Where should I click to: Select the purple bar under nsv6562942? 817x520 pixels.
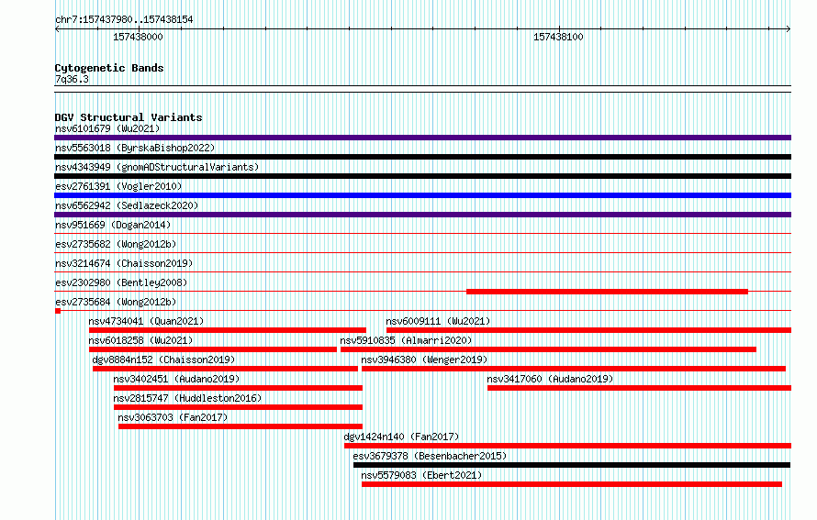tap(422, 215)
